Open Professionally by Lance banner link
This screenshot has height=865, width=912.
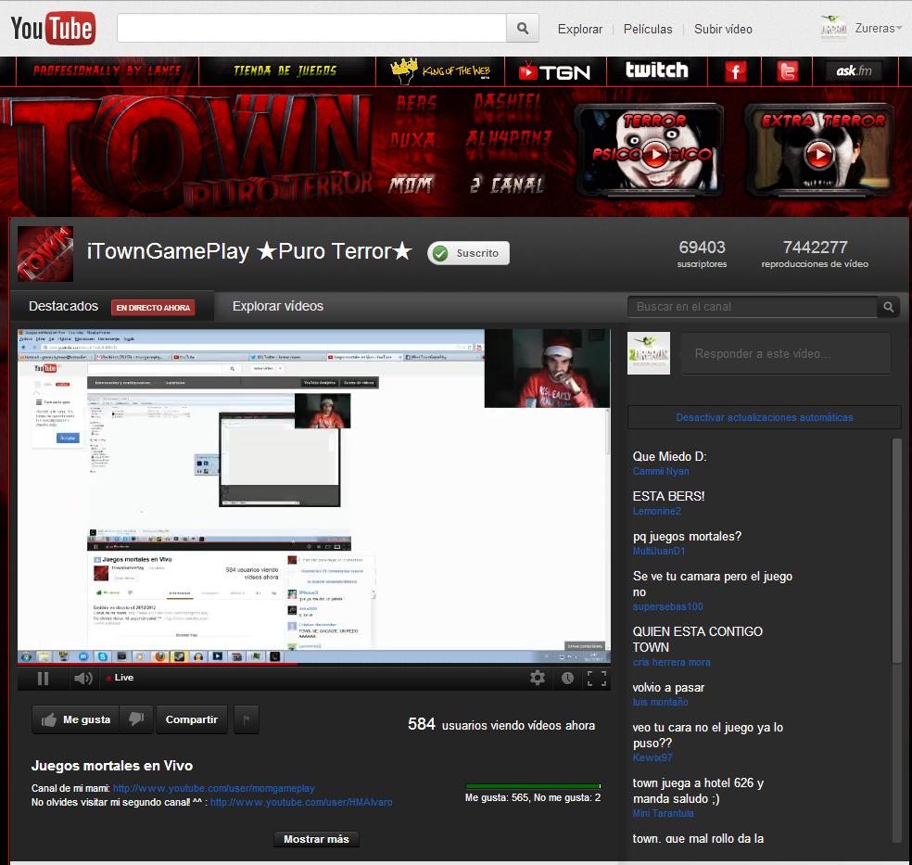pyautogui.click(x=107, y=71)
